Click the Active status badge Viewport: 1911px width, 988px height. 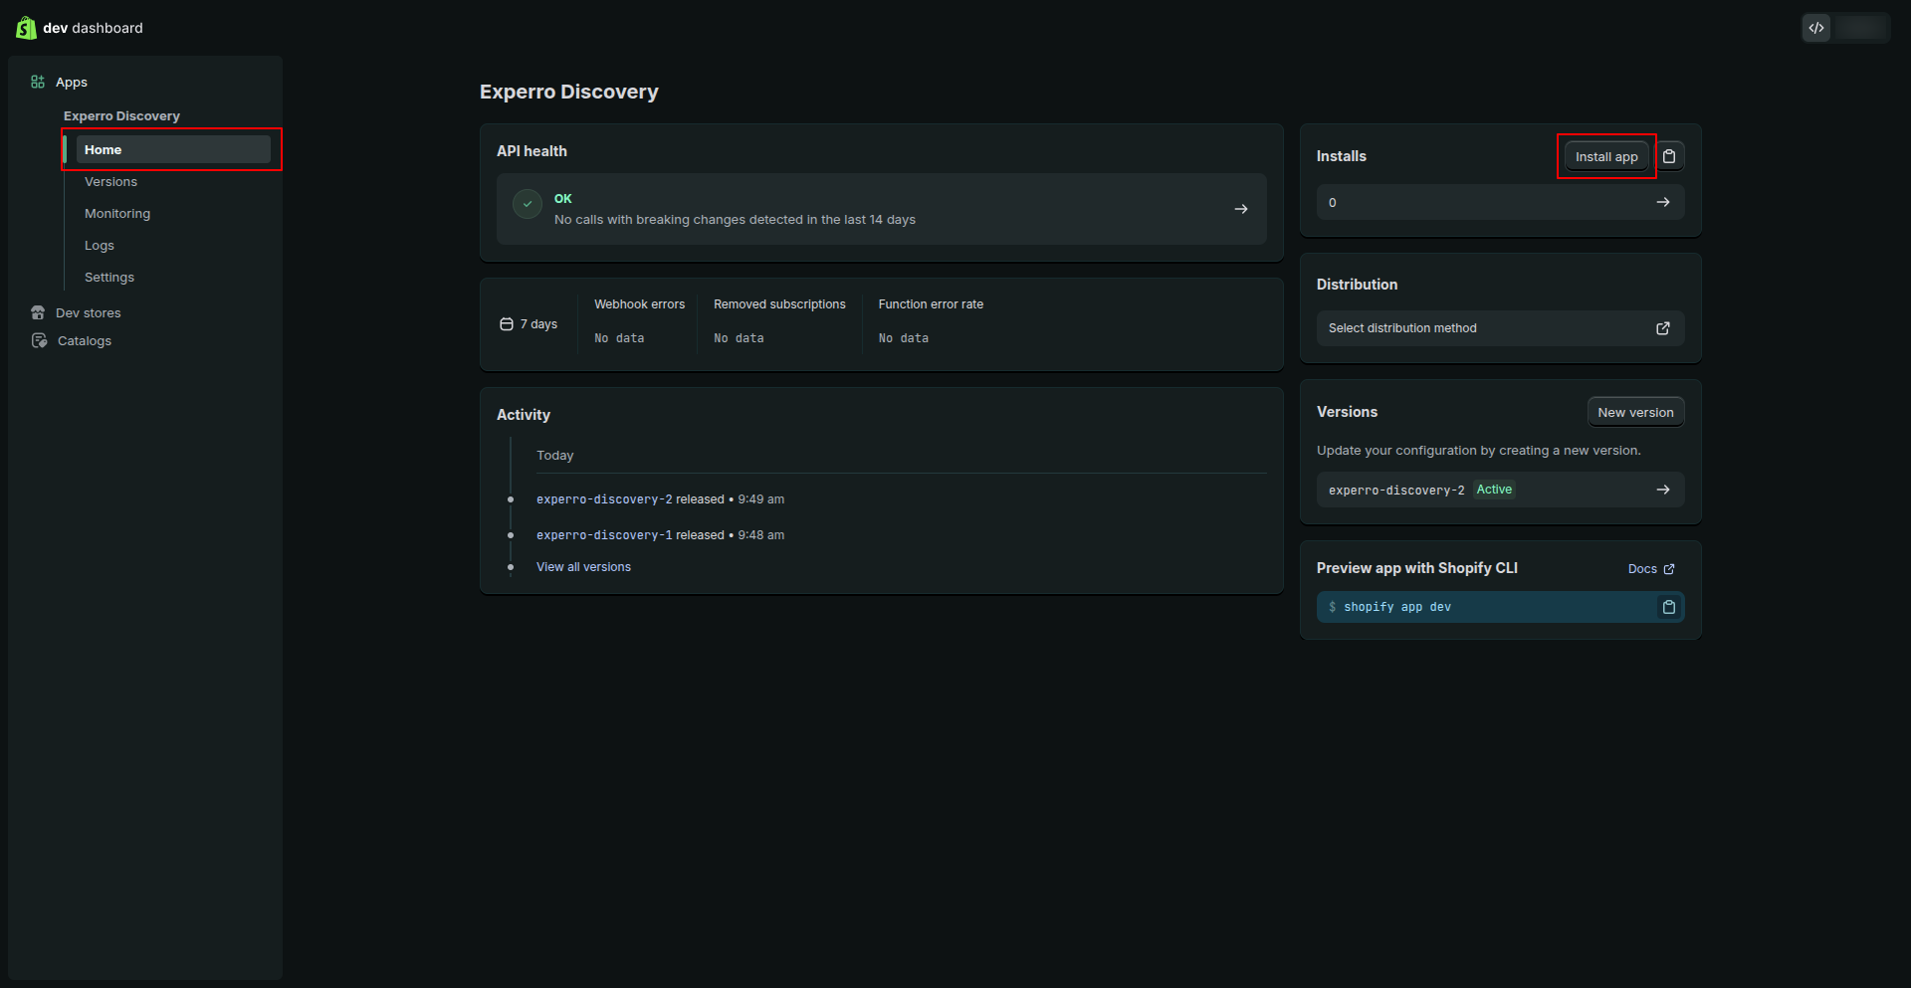click(1494, 490)
